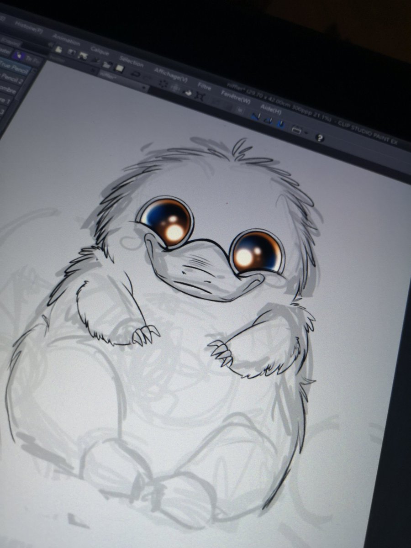This screenshot has height=548, width=411.
Task: Open the Calque menu
Action: coord(100,51)
